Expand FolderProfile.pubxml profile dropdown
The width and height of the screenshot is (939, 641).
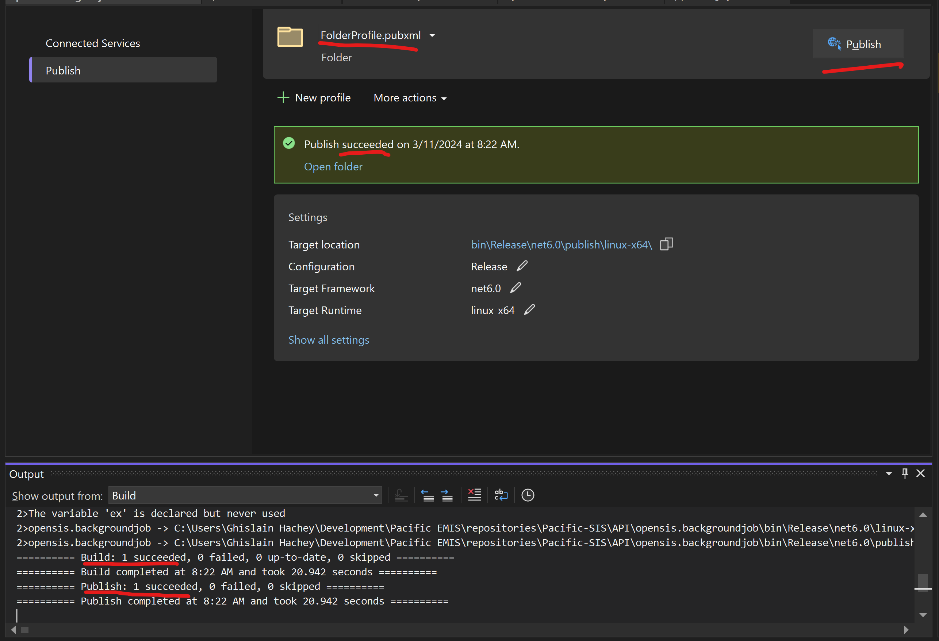point(432,35)
